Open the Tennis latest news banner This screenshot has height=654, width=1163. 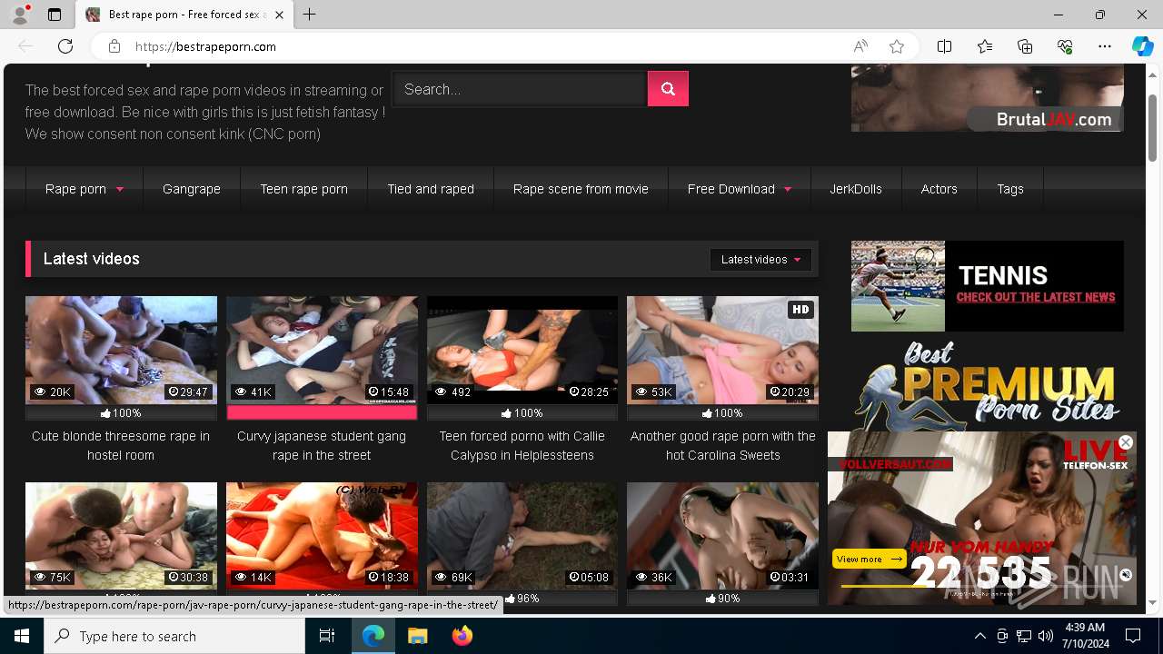coord(988,286)
